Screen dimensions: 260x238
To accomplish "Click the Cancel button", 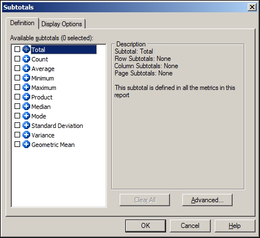I will coord(190,226).
